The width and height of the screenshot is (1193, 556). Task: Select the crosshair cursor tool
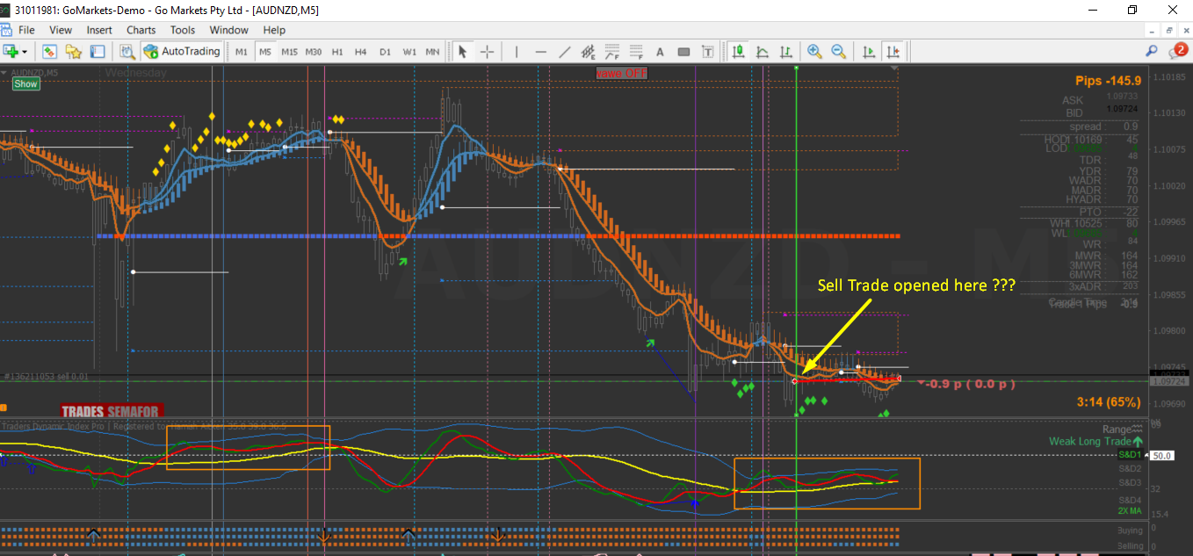pyautogui.click(x=487, y=52)
